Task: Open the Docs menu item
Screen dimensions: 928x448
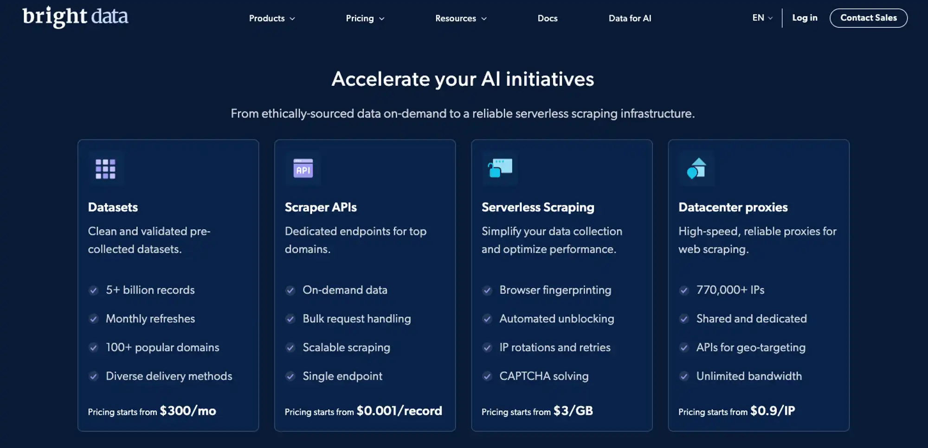Action: coord(548,19)
